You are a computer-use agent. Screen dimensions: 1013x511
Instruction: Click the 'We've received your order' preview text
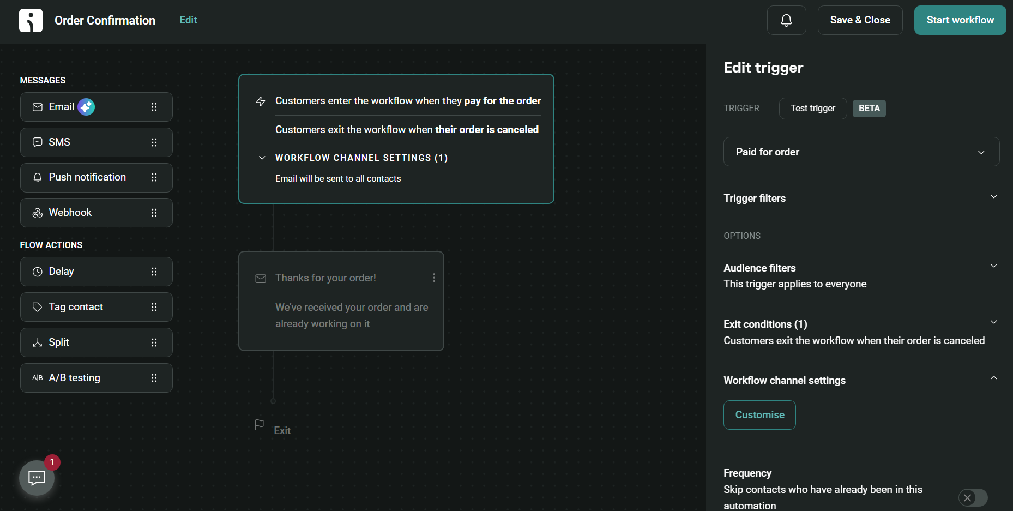(352, 316)
